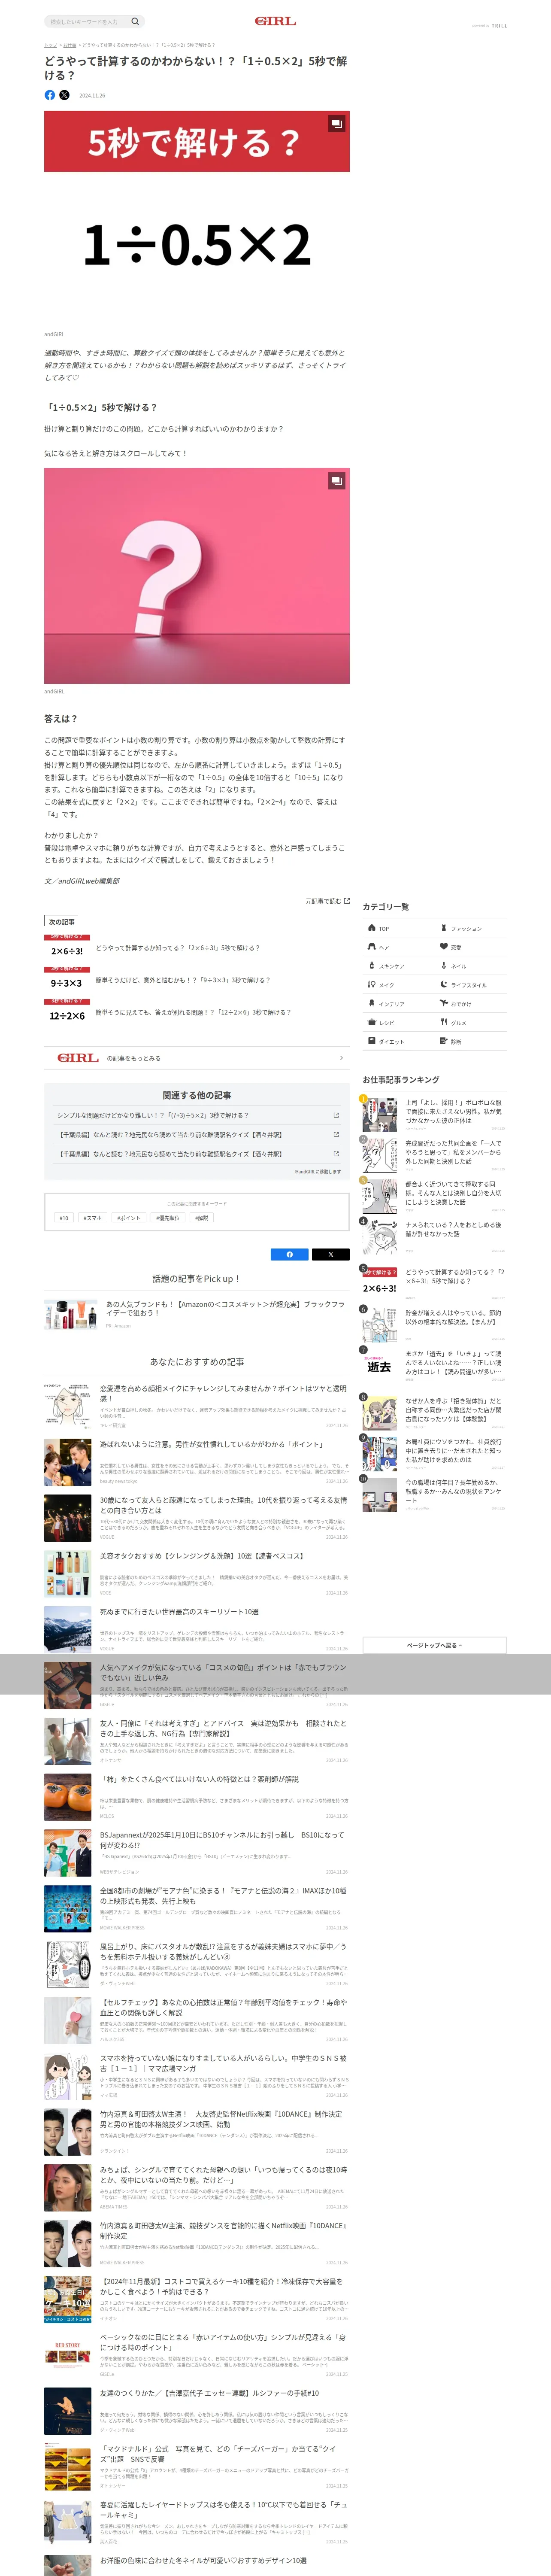Click the レシピ pot icon
The width and height of the screenshot is (551, 2576).
pos(372,1022)
